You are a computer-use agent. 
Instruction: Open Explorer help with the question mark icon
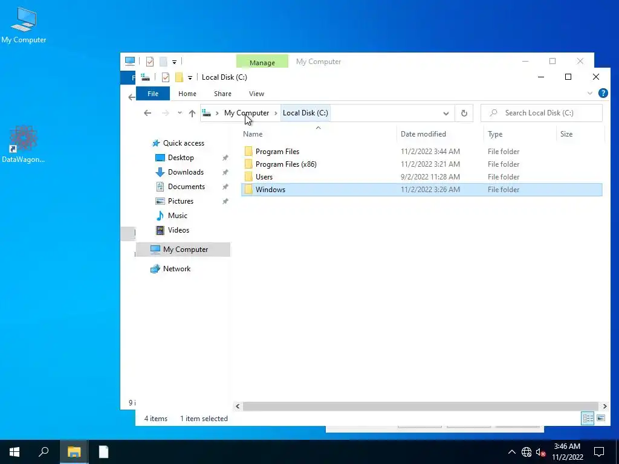point(603,93)
